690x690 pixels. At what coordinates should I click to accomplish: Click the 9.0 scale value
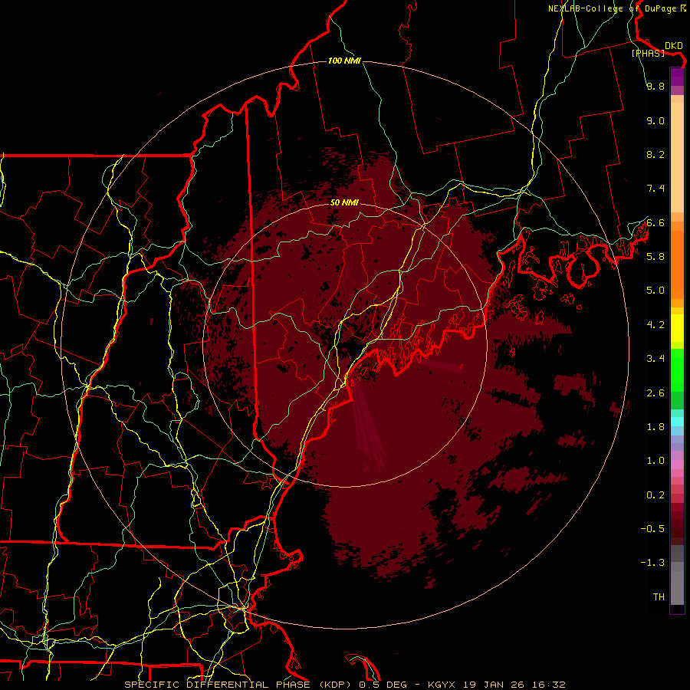click(x=655, y=120)
